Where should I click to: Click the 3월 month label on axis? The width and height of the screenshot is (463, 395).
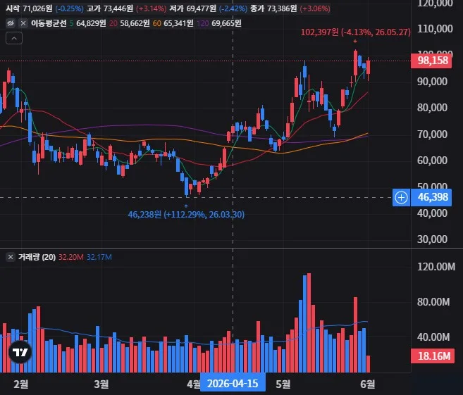point(101,384)
